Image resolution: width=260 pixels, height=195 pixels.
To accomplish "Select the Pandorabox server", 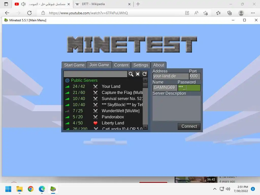I will coord(103,117).
